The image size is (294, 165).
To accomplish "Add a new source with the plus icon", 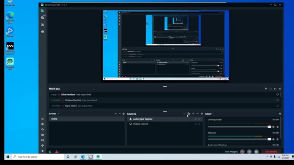I will (193, 113).
